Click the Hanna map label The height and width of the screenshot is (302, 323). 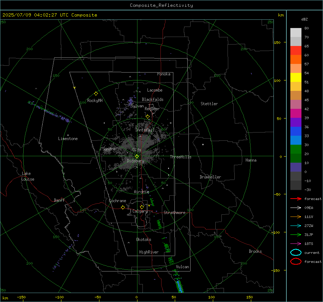(x=251, y=160)
